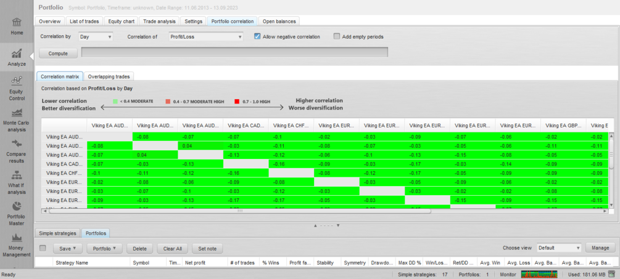Open Monte Carlo analysis
The image size is (620, 279).
coord(17,120)
